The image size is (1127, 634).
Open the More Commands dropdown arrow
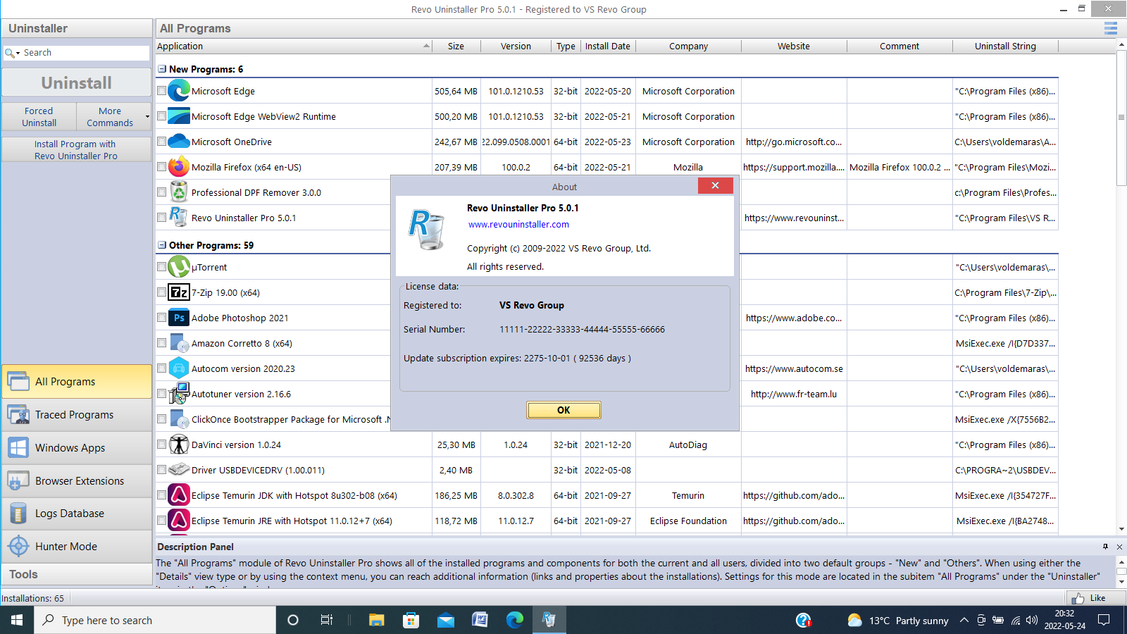click(147, 117)
